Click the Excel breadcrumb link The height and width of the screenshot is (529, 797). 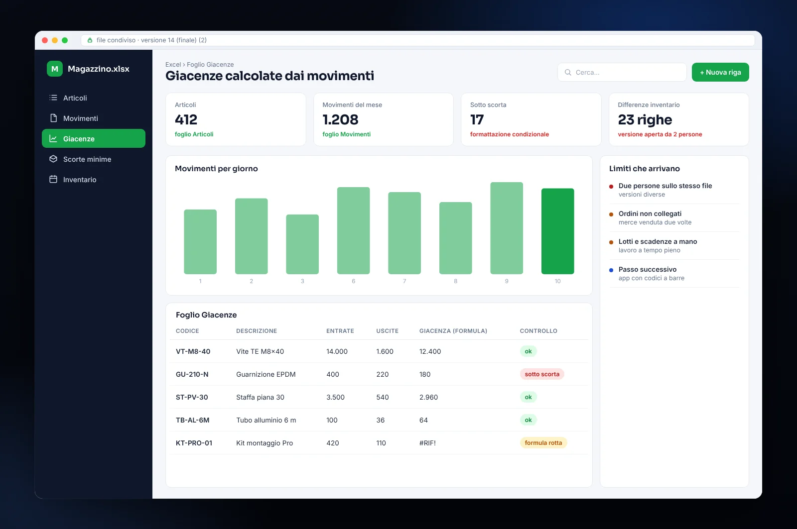(173, 65)
